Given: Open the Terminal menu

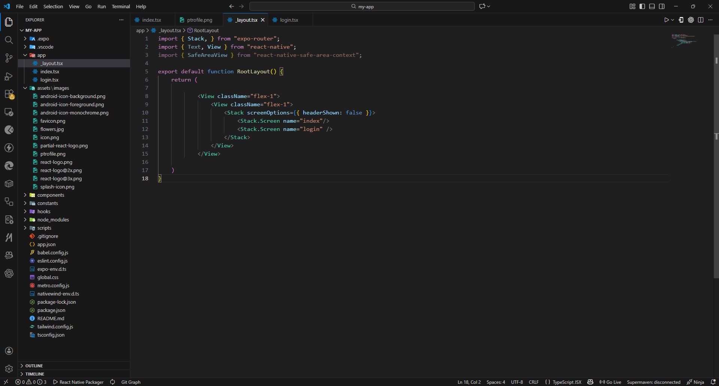Looking at the screenshot, I should point(121,6).
